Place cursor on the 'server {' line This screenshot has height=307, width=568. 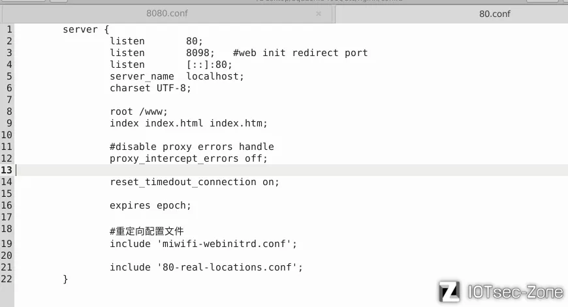coord(86,29)
